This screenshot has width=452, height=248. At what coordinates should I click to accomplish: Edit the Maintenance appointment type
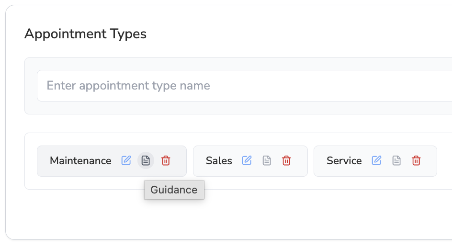tap(126, 160)
